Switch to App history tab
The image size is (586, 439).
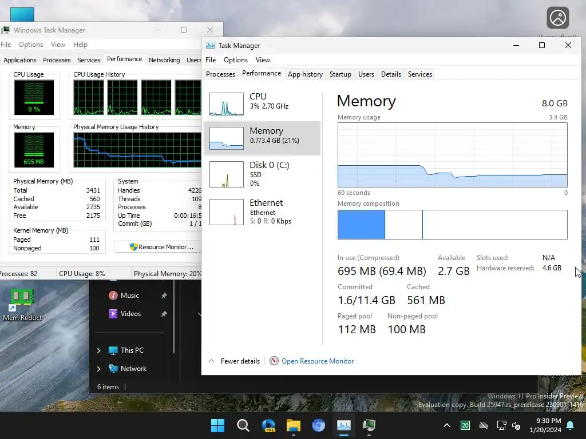305,74
